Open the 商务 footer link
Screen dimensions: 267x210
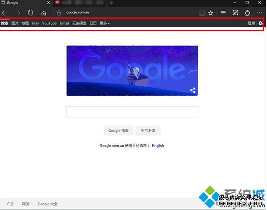(x=25, y=204)
